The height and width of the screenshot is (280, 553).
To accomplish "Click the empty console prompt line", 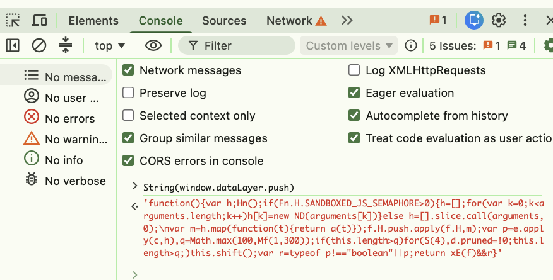I will (342, 274).
